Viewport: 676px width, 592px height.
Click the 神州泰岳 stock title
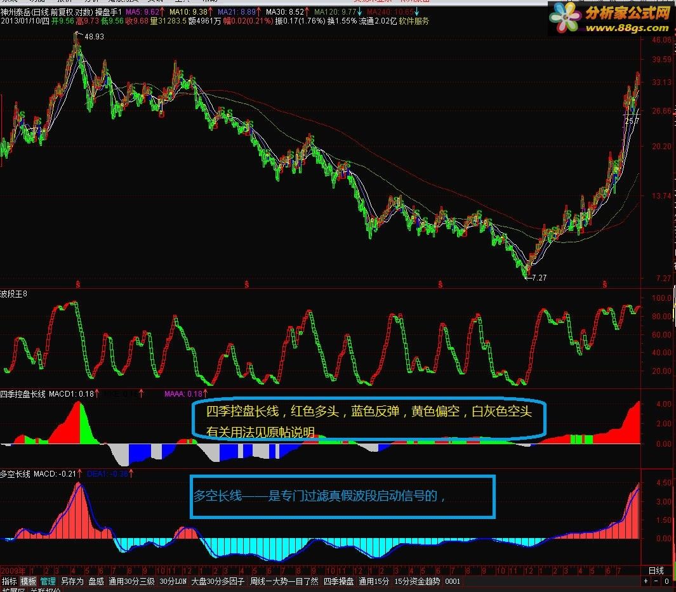pyautogui.click(x=16, y=11)
